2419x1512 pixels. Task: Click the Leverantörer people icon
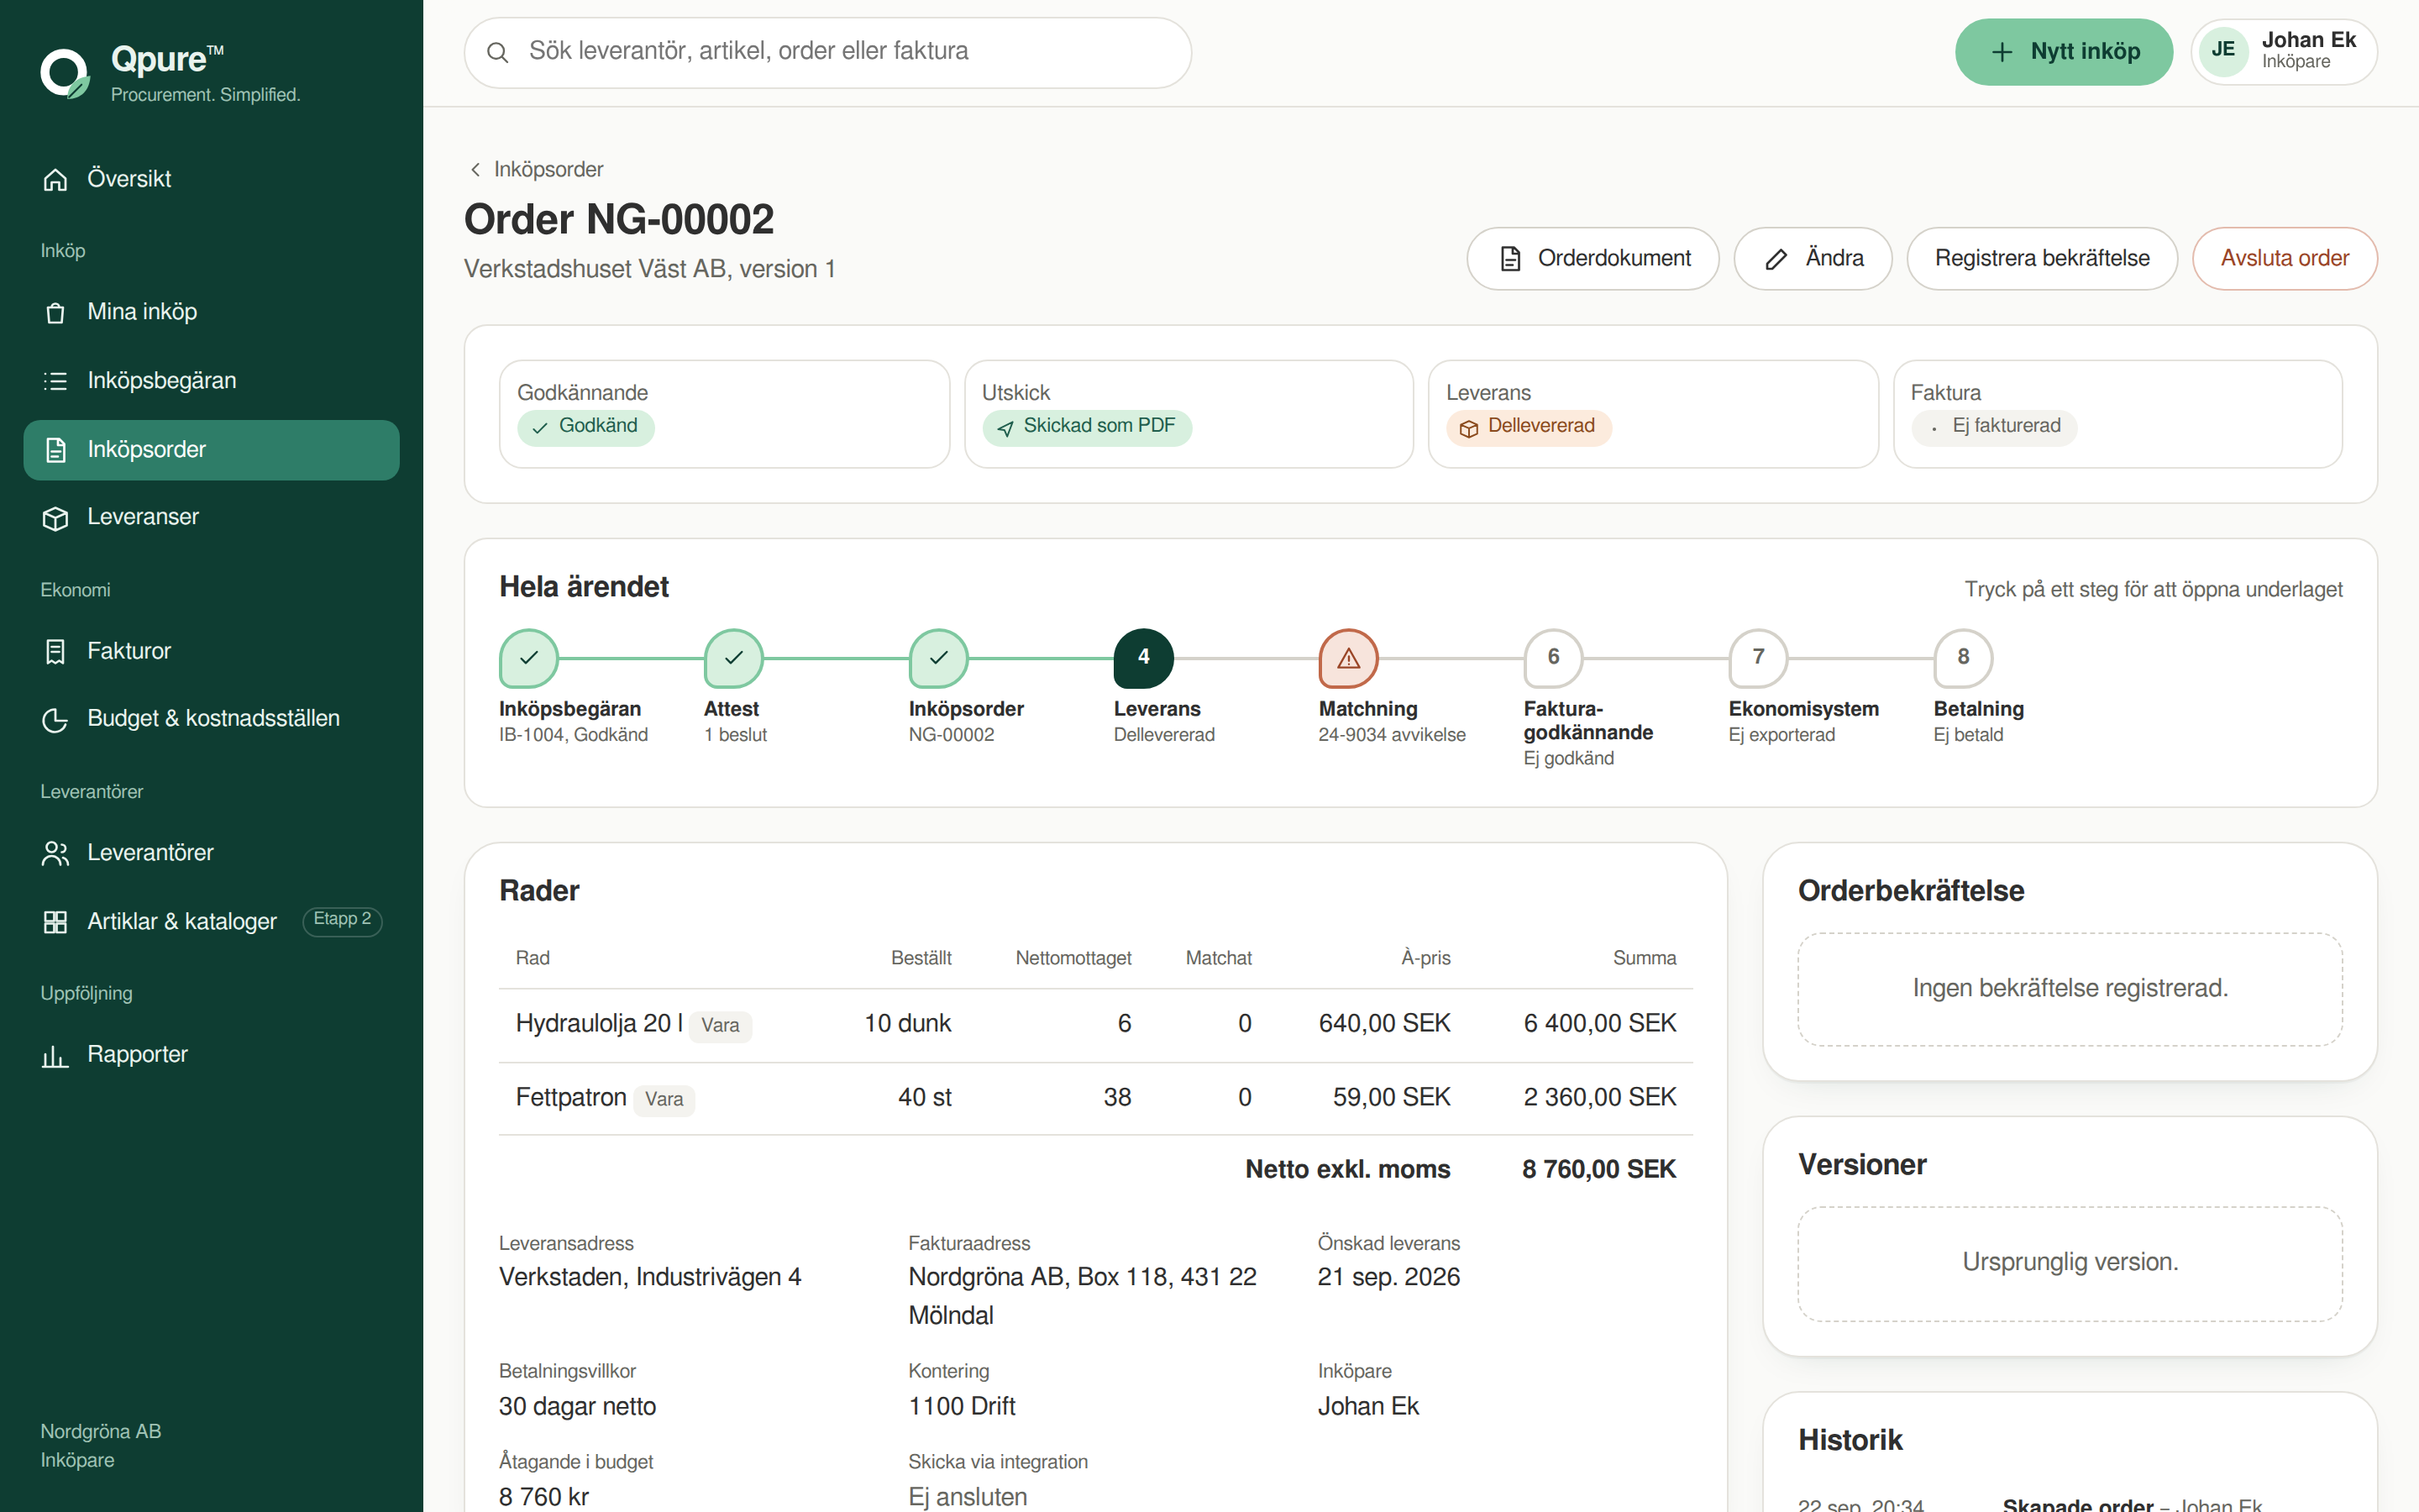click(55, 853)
